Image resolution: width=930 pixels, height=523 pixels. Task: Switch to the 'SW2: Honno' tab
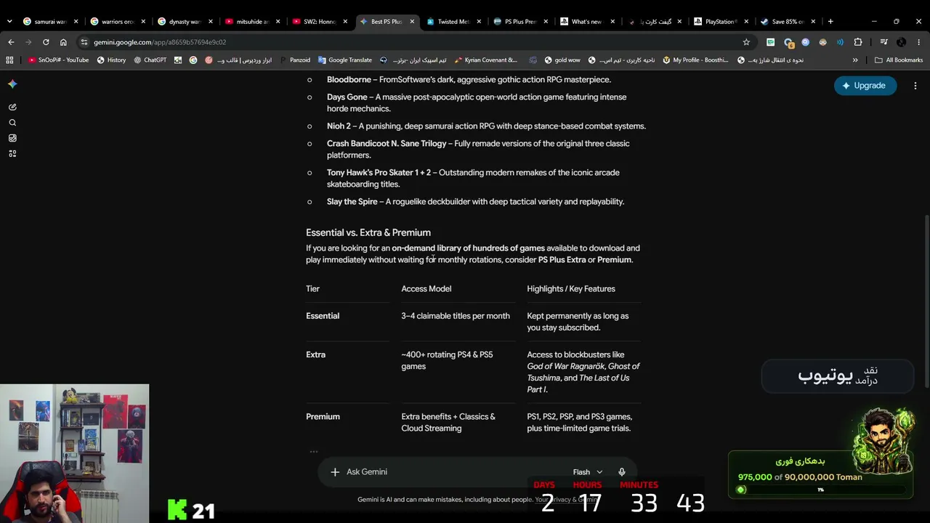(x=318, y=22)
